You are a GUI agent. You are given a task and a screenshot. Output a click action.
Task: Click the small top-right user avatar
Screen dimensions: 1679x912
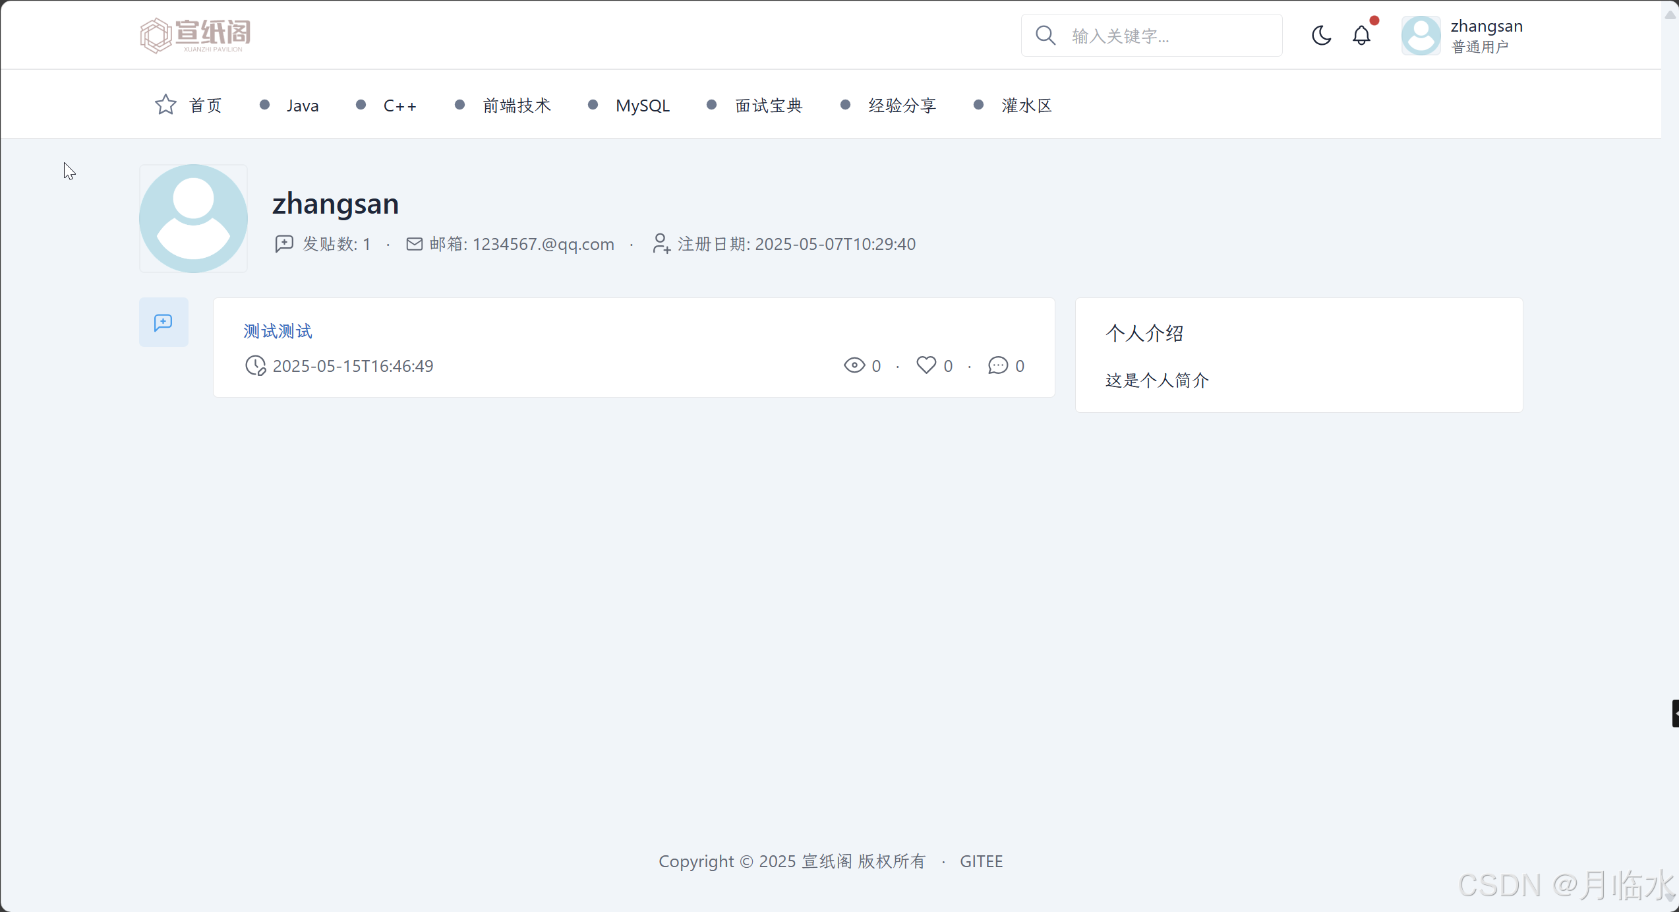1421,36
